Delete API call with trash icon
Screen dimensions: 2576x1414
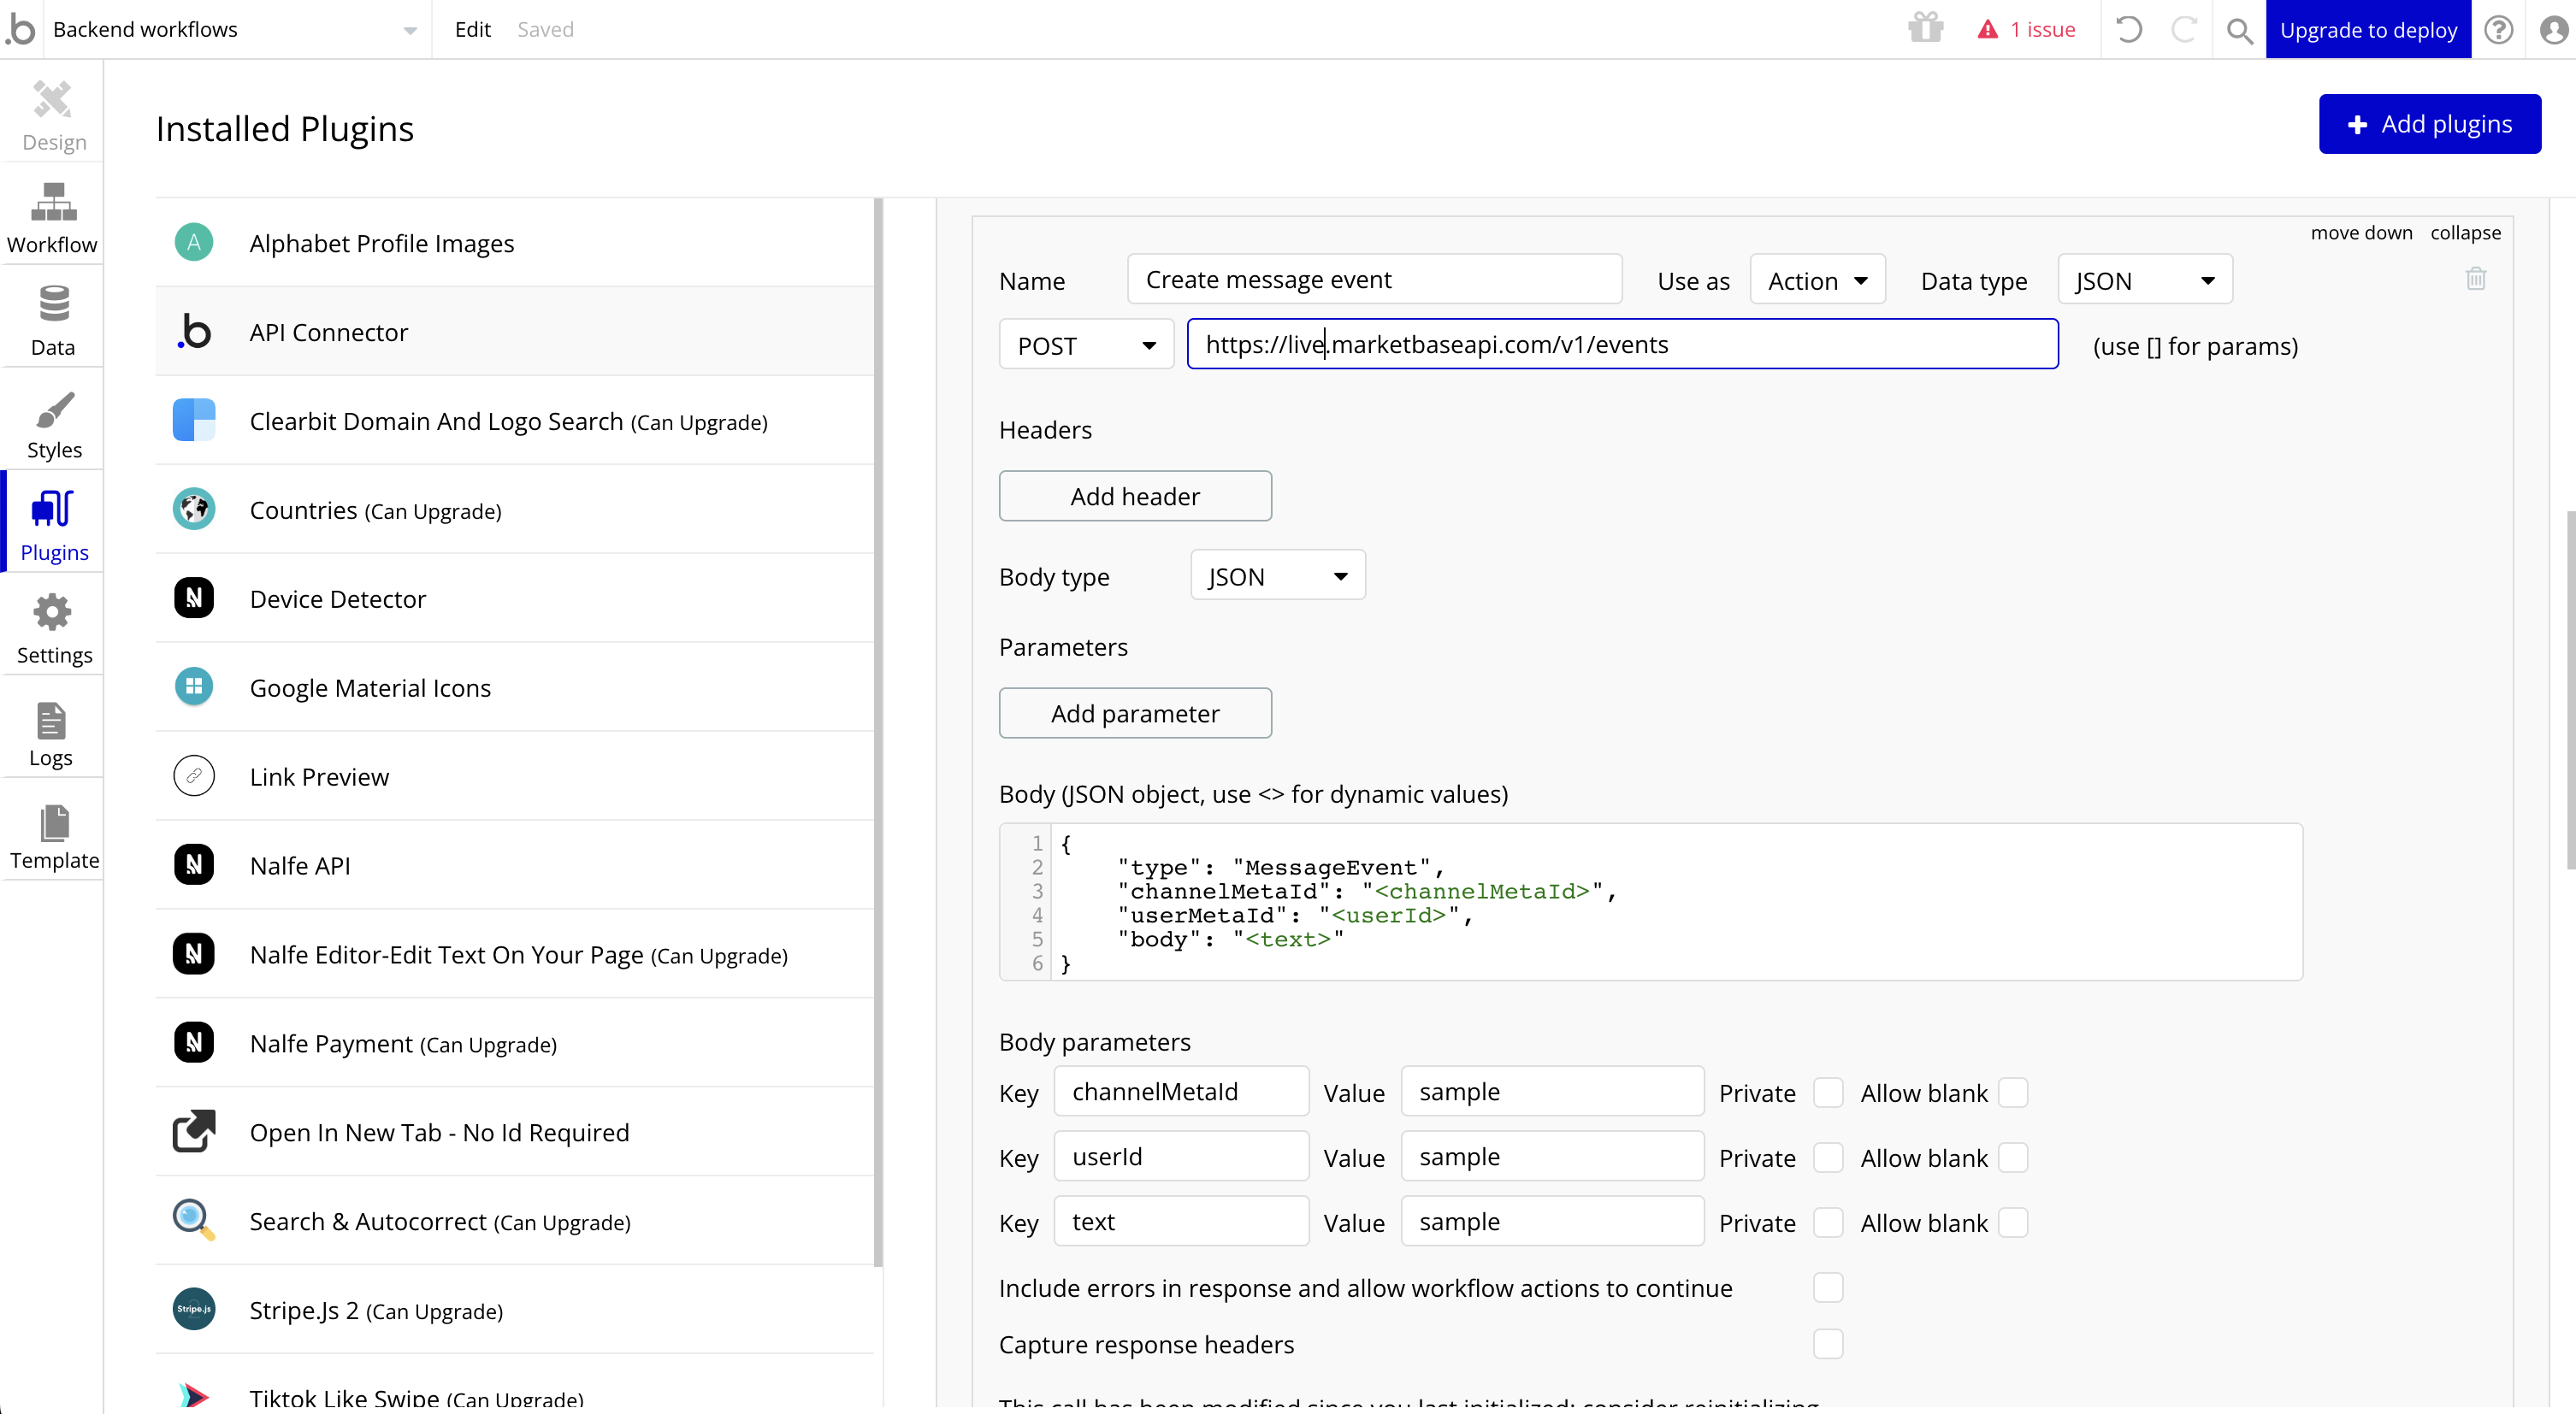pos(2475,279)
